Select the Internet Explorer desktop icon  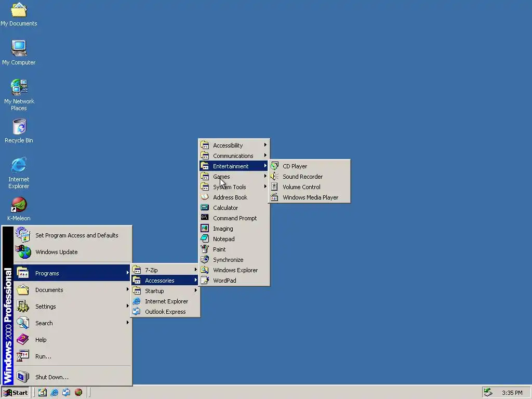(x=19, y=173)
